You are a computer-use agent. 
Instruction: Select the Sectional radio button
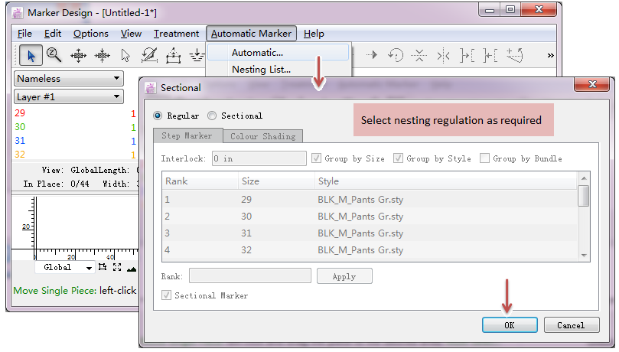(212, 116)
